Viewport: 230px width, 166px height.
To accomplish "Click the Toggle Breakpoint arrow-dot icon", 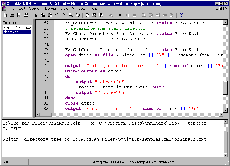I will click(165, 15).
